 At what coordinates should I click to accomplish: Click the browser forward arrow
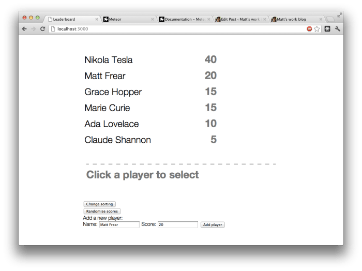[x=33, y=29]
